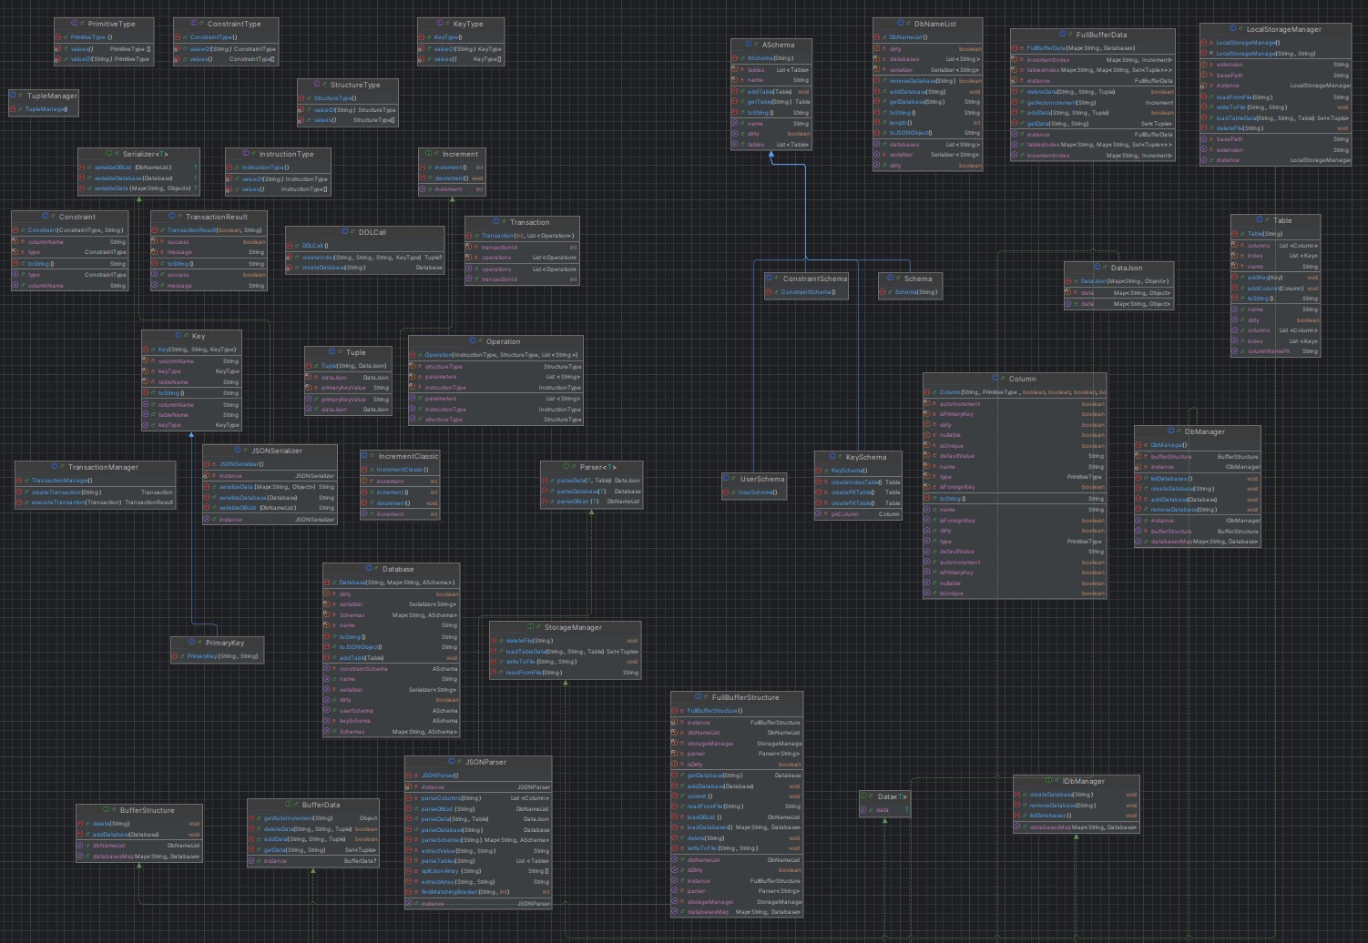Click the enum icon beside InstructionType title

point(244,154)
